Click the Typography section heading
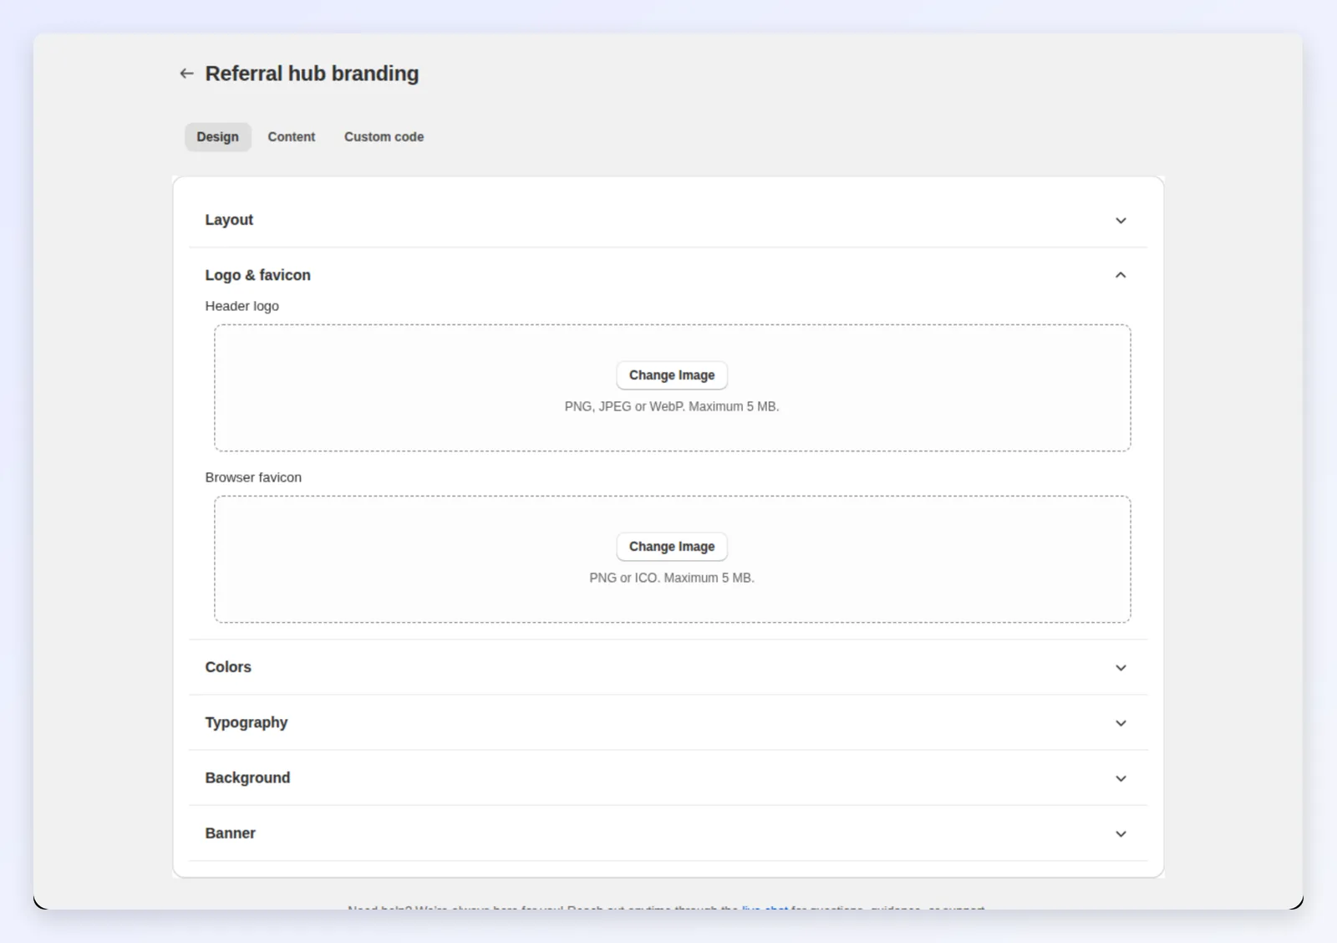 [x=247, y=722]
